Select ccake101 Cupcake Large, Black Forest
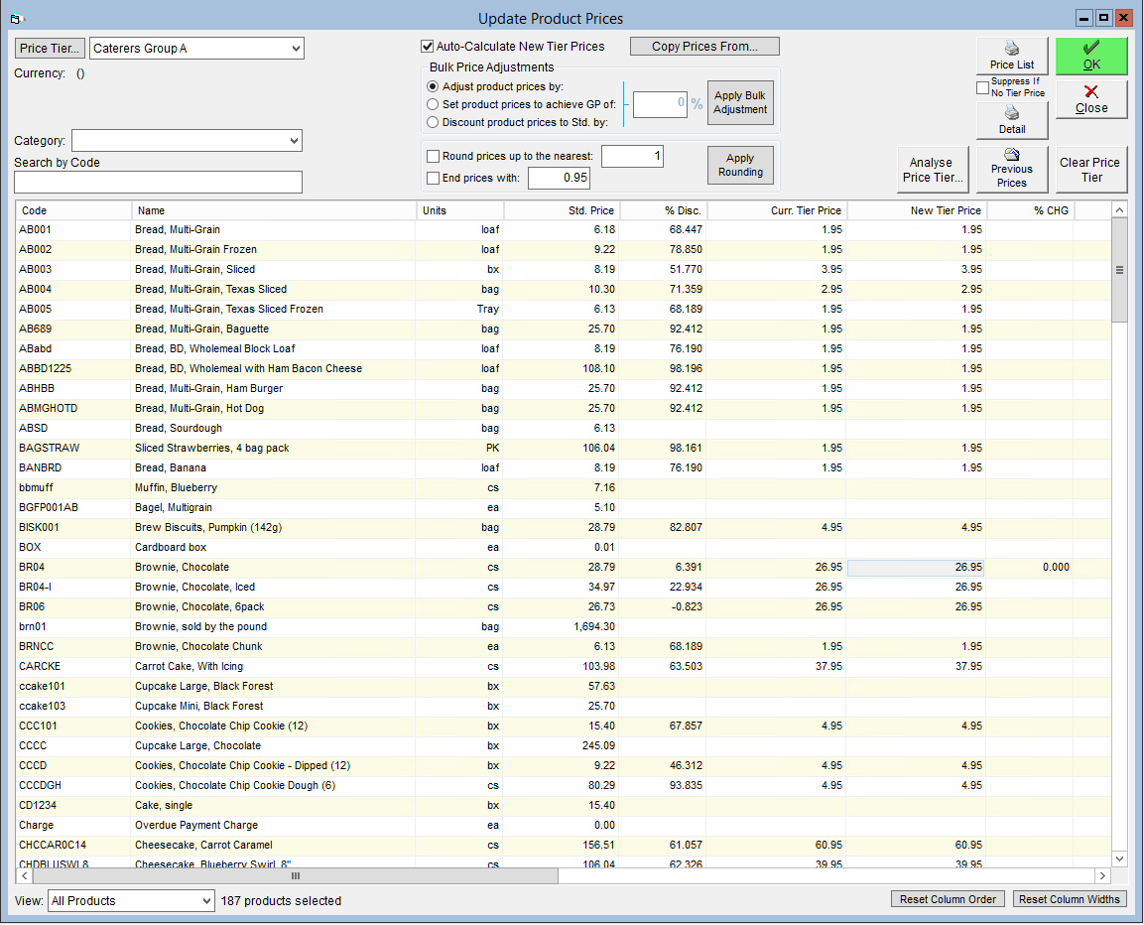1144x925 pixels. pos(564,686)
